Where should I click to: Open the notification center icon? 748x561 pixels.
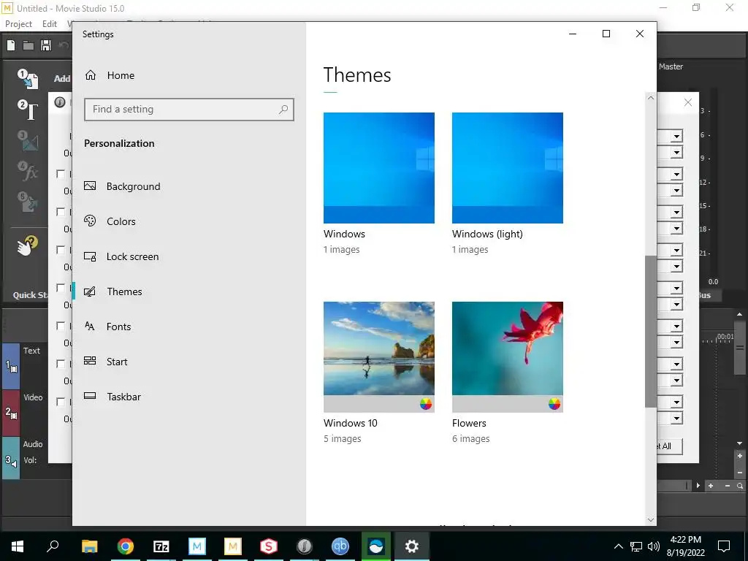pyautogui.click(x=724, y=546)
